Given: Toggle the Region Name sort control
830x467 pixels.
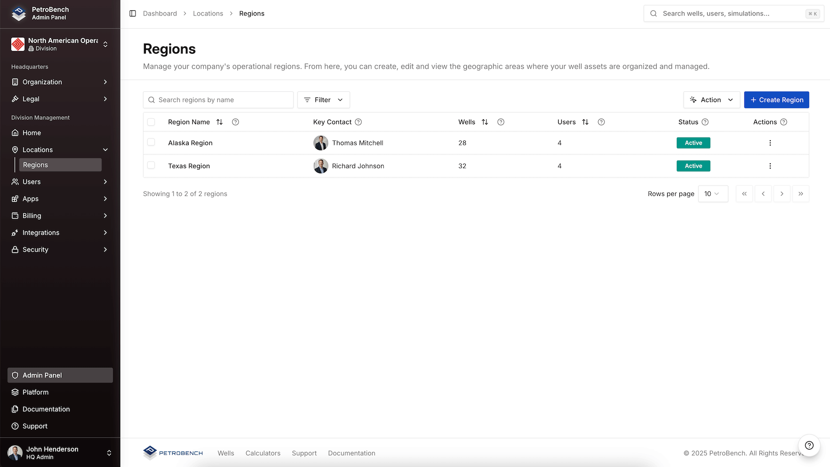Looking at the screenshot, I should click(x=220, y=122).
